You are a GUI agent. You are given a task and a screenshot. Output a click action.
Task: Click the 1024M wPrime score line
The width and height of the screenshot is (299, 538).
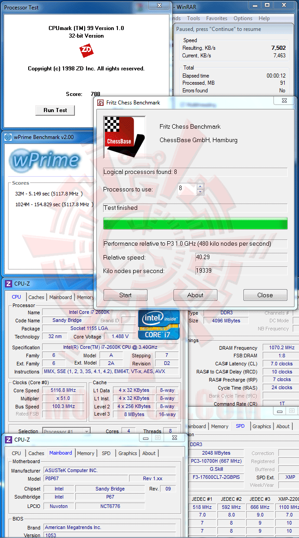click(54, 204)
